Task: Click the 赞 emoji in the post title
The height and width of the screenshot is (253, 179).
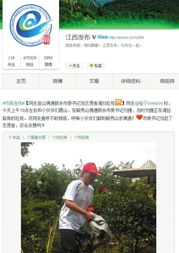Action: pos(118,102)
